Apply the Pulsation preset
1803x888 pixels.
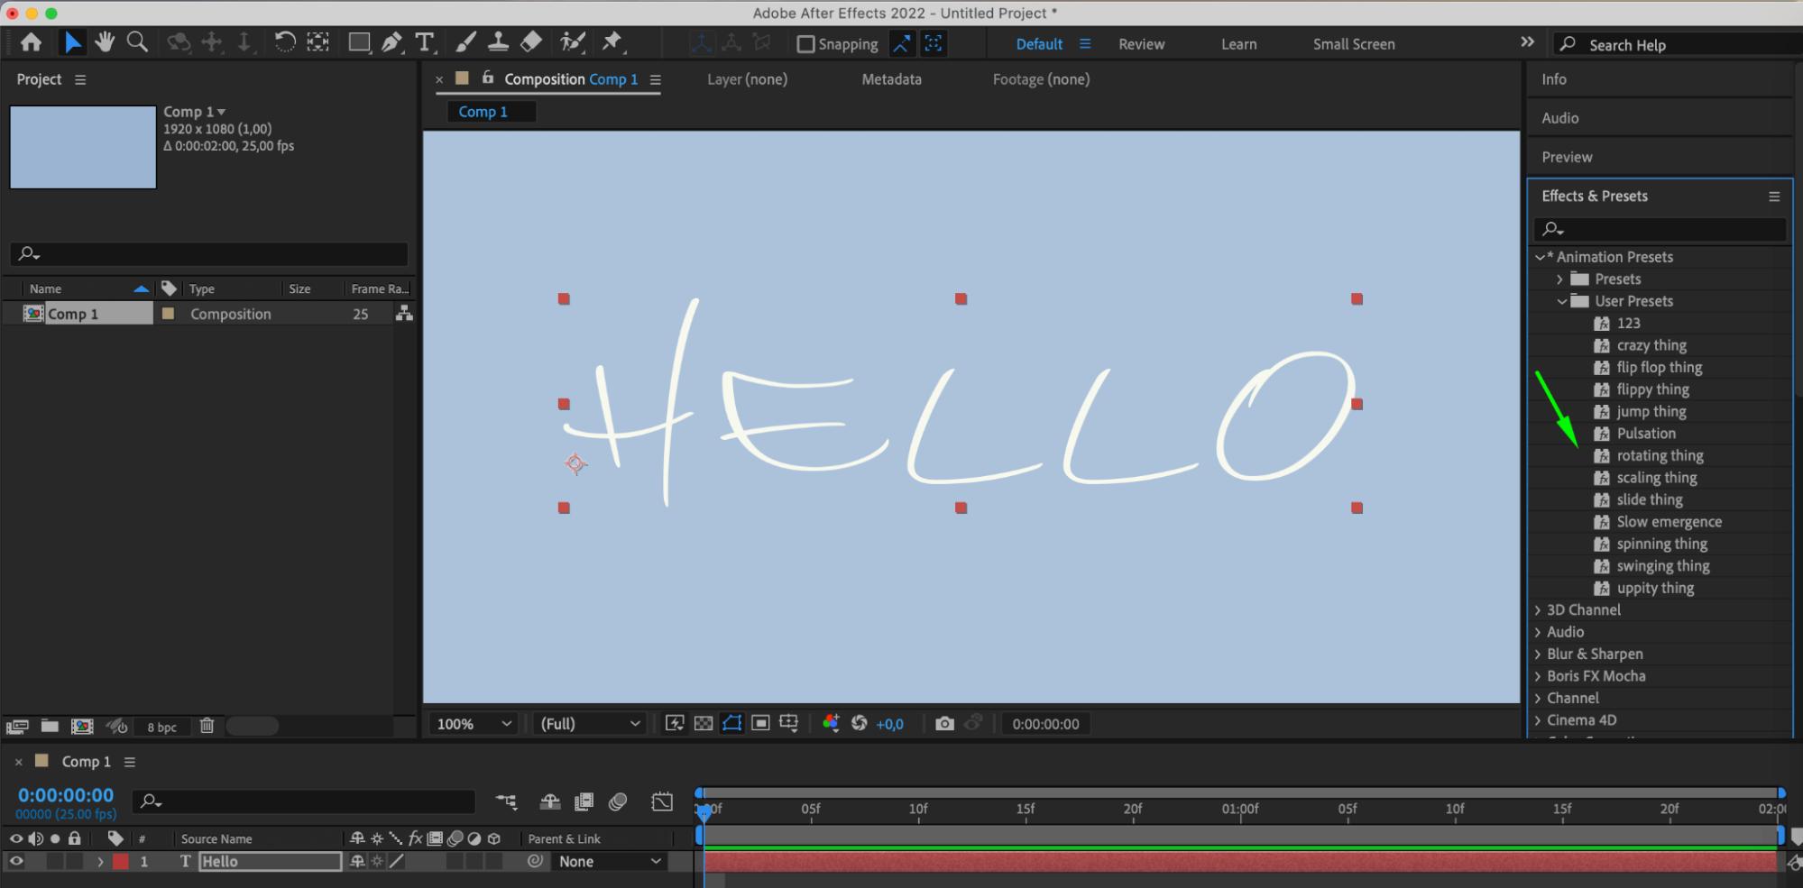(1645, 434)
